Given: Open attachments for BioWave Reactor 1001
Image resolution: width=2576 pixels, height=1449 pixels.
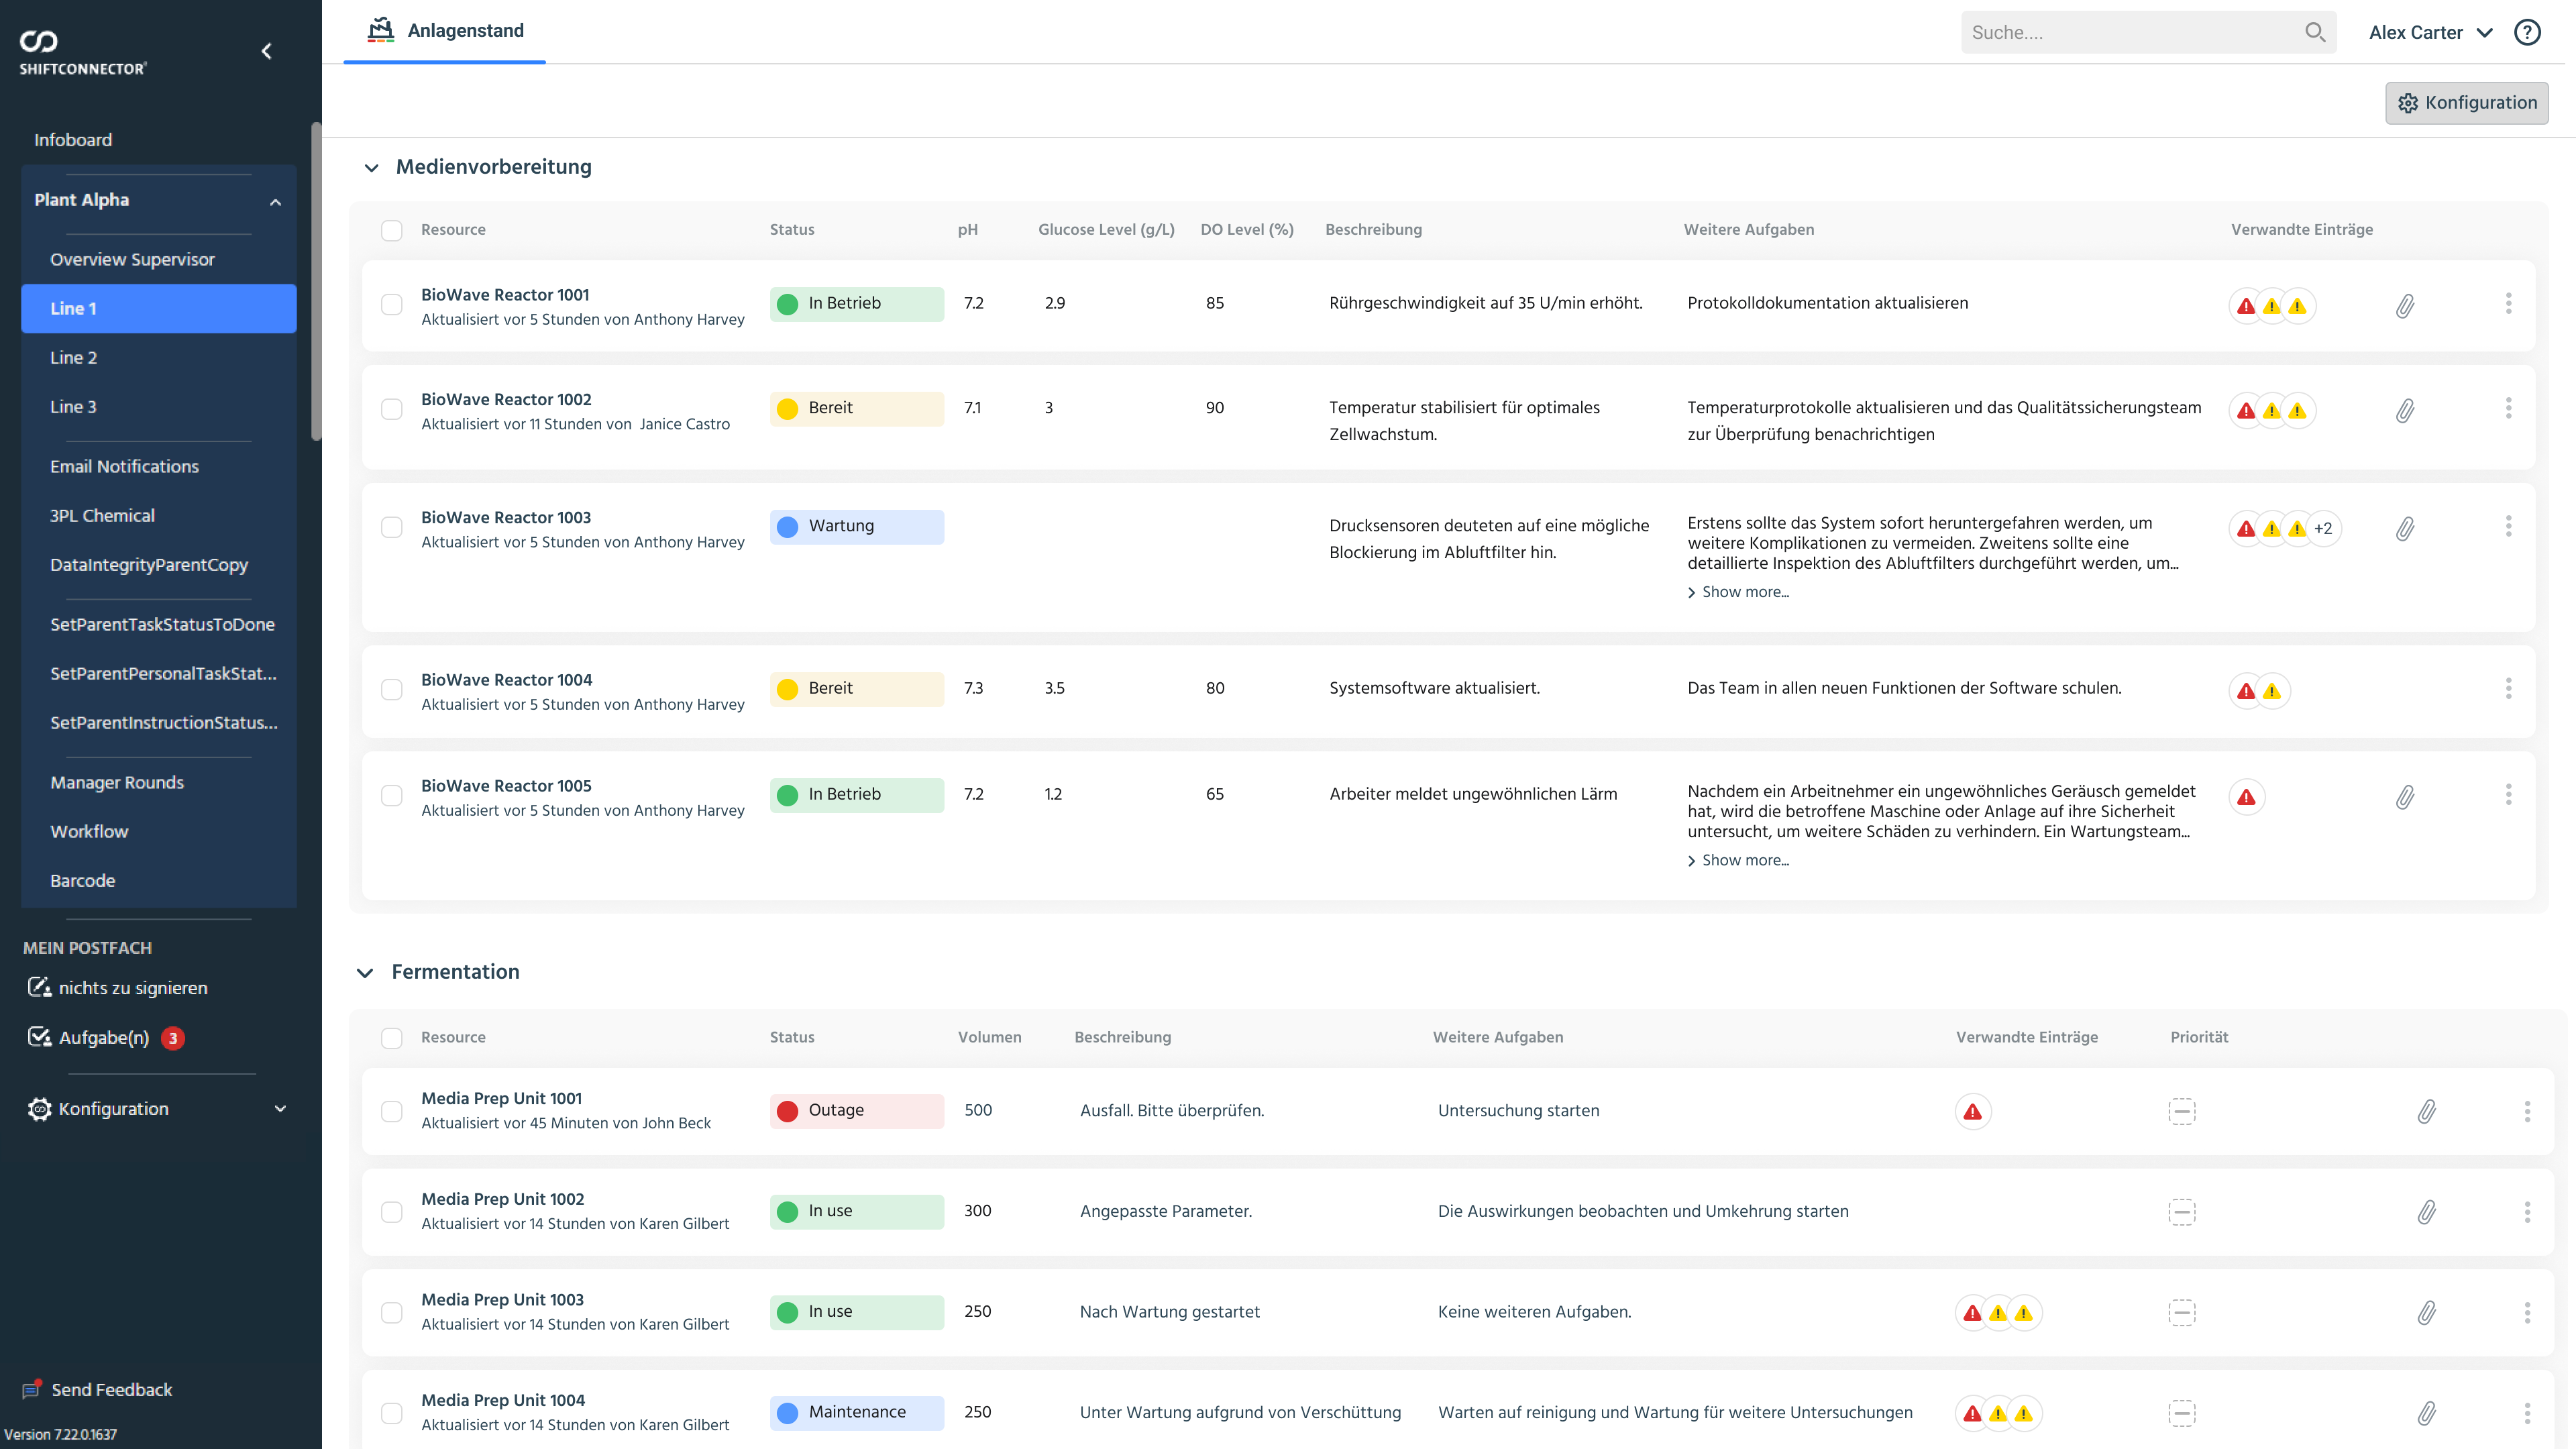Looking at the screenshot, I should tap(2405, 306).
